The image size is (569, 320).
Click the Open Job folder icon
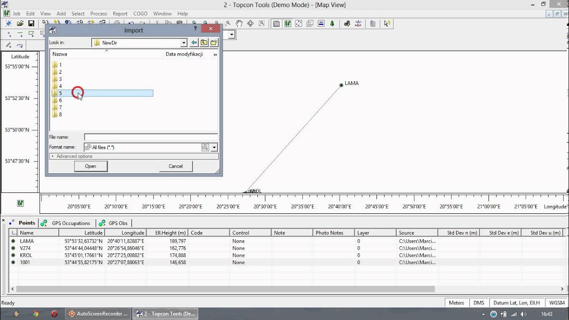point(20,24)
